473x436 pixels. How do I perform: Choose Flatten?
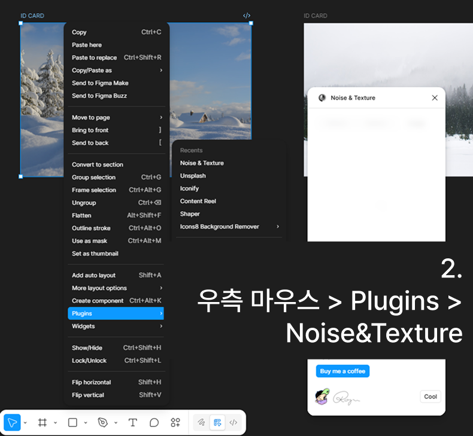[116, 215]
